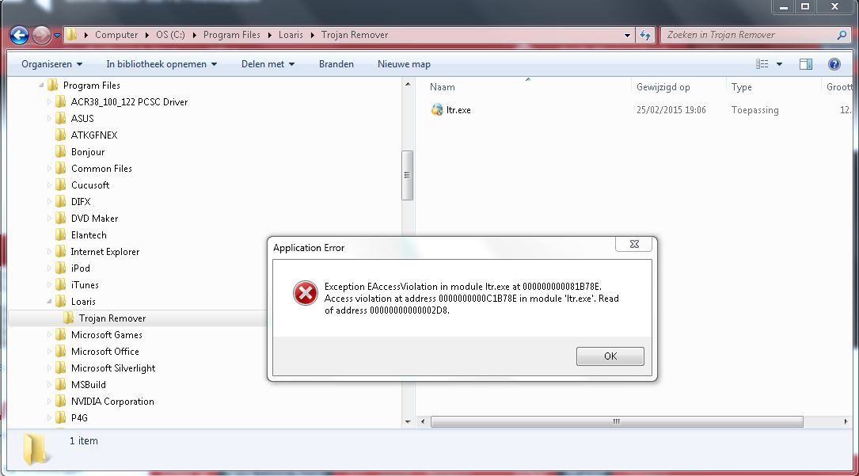
Task: Click the Help question mark icon
Action: coord(834,64)
